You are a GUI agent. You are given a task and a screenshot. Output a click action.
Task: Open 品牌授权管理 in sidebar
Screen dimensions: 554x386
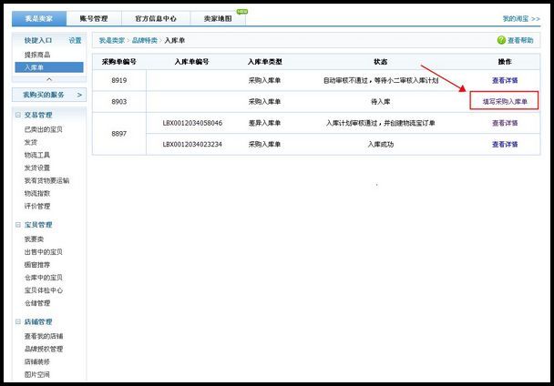44,349
